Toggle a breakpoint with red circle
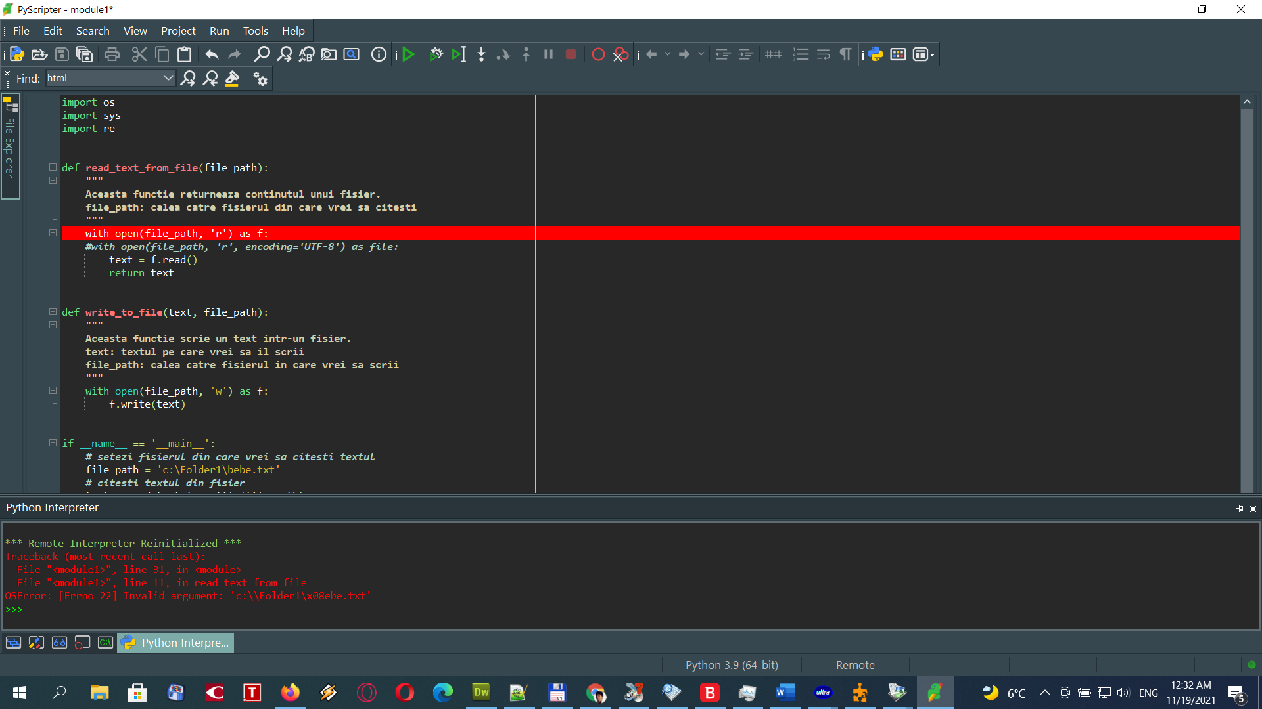The image size is (1262, 709). pyautogui.click(x=598, y=54)
